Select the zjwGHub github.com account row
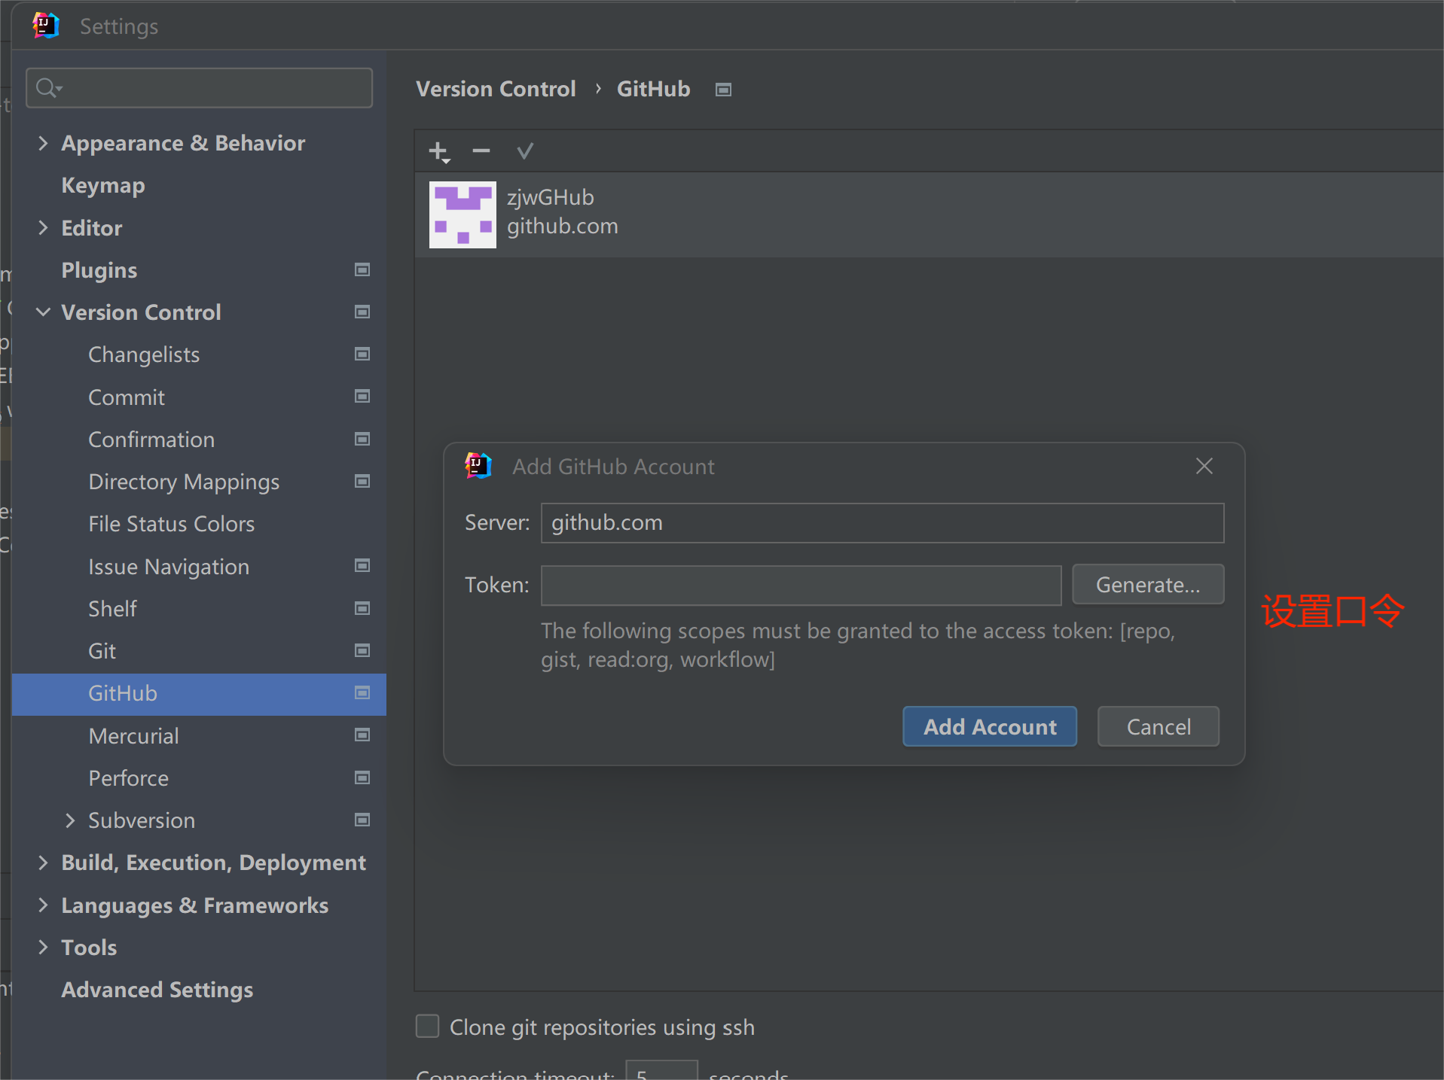The width and height of the screenshot is (1444, 1080). (x=929, y=214)
